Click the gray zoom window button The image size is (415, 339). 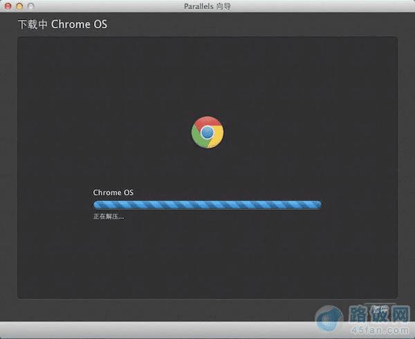click(x=30, y=6)
